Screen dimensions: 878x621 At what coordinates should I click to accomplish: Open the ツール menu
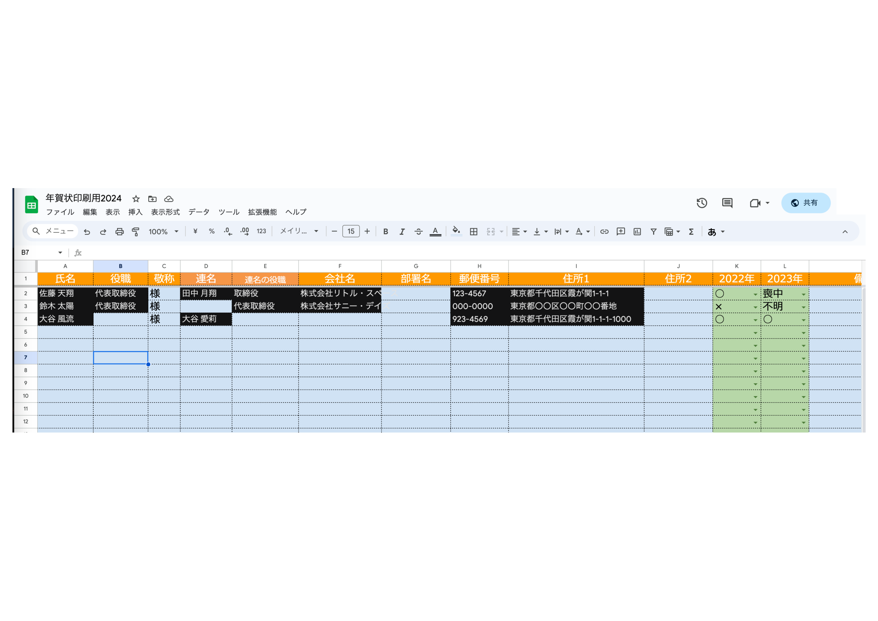(229, 212)
